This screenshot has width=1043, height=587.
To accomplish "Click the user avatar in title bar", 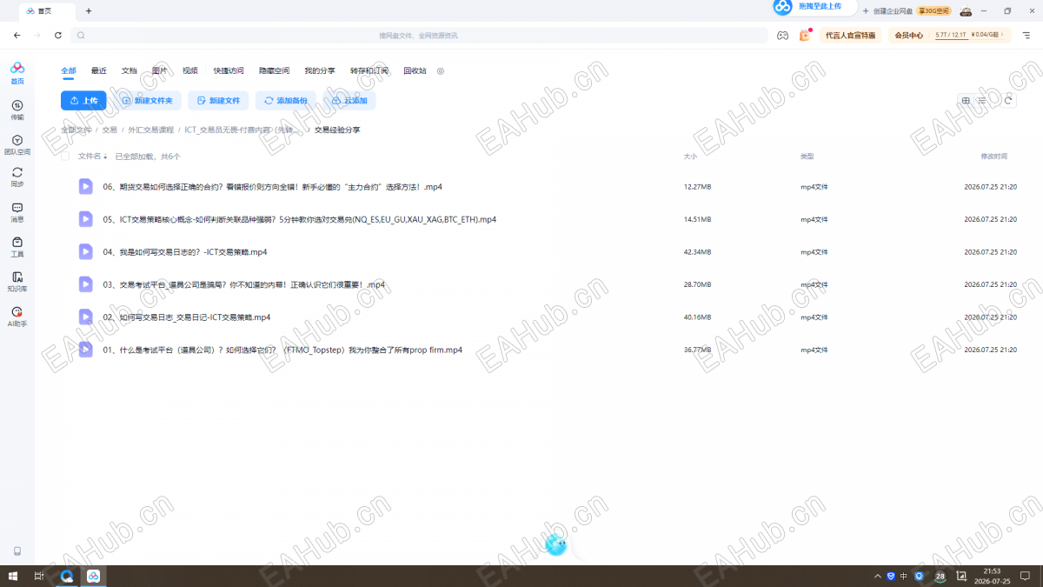I will 965,11.
